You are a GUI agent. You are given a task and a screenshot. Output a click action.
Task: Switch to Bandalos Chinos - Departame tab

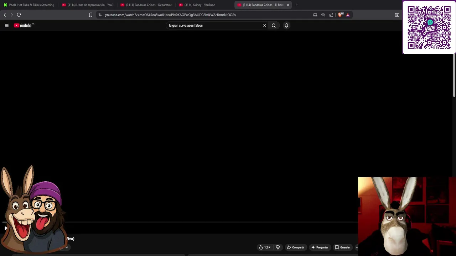coord(146,5)
